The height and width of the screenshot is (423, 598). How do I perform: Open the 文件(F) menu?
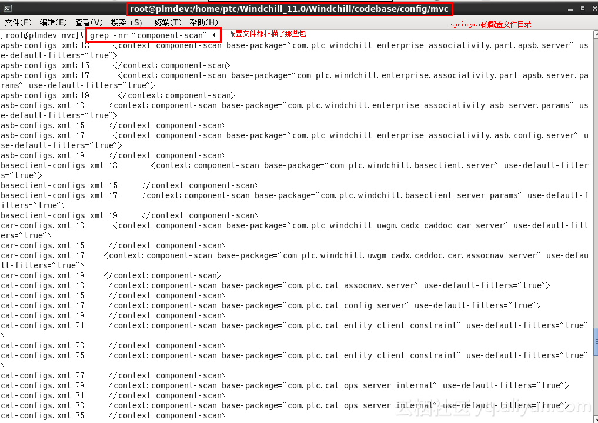click(x=18, y=22)
